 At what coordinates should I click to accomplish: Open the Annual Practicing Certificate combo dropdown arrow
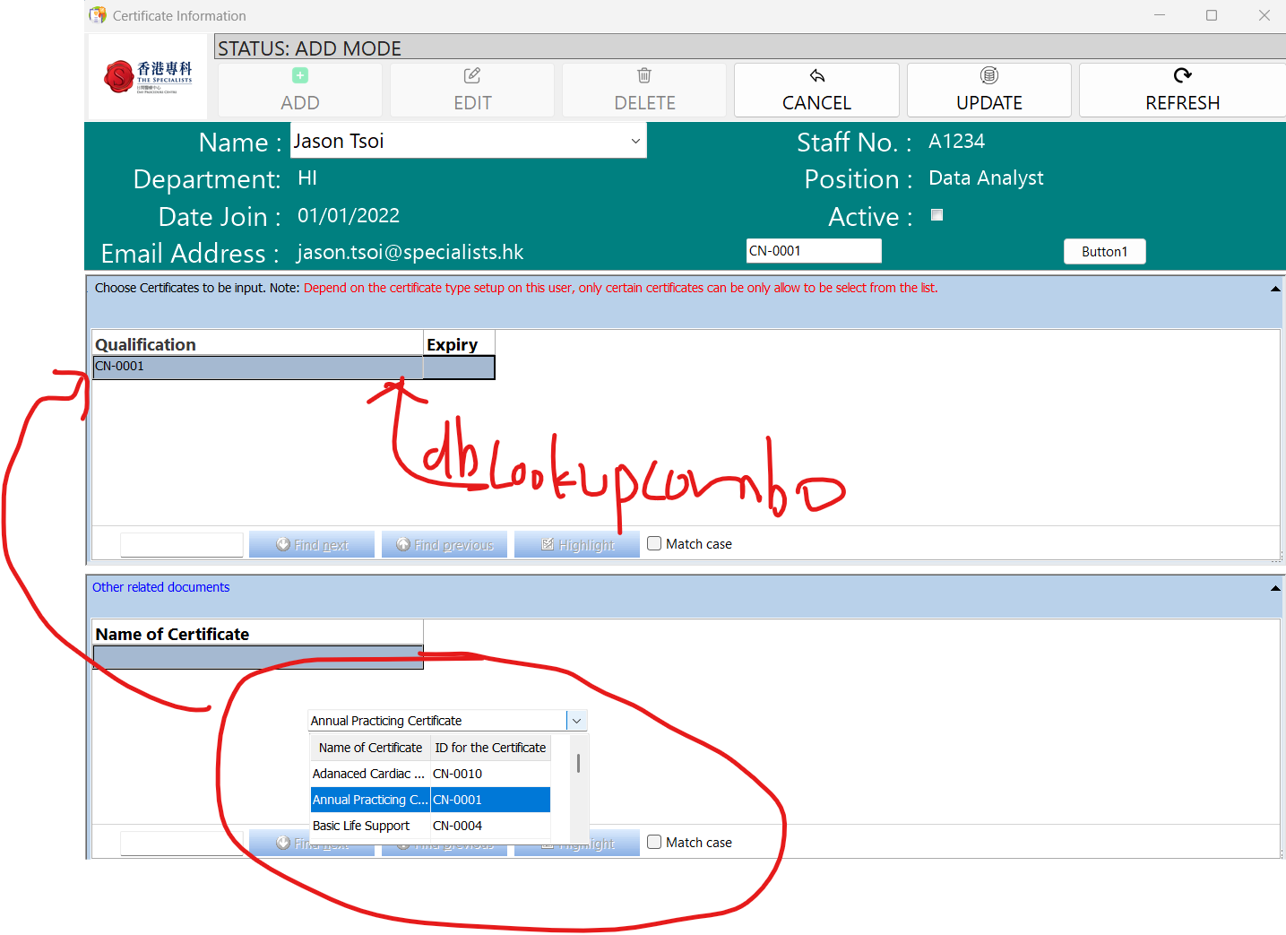(576, 721)
